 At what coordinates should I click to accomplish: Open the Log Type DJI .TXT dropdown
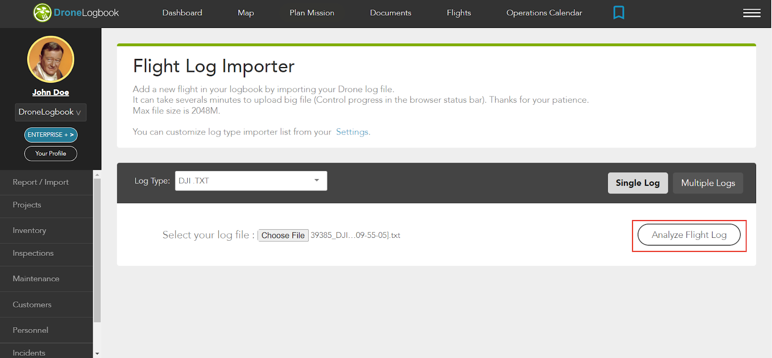click(x=251, y=181)
